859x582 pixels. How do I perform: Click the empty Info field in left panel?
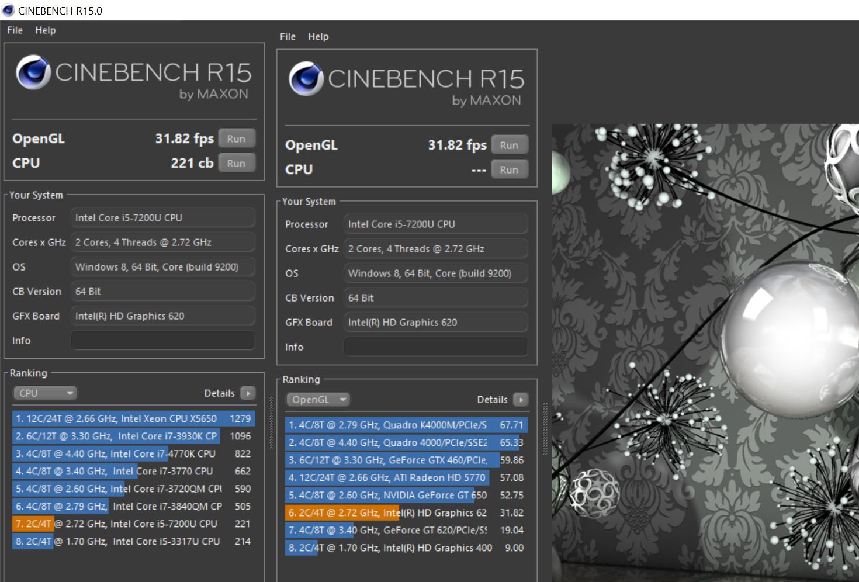(163, 341)
